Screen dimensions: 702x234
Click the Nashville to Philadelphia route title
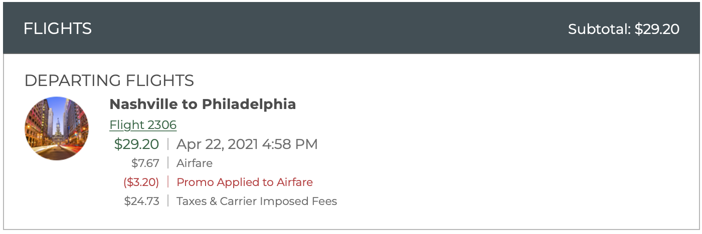point(203,104)
